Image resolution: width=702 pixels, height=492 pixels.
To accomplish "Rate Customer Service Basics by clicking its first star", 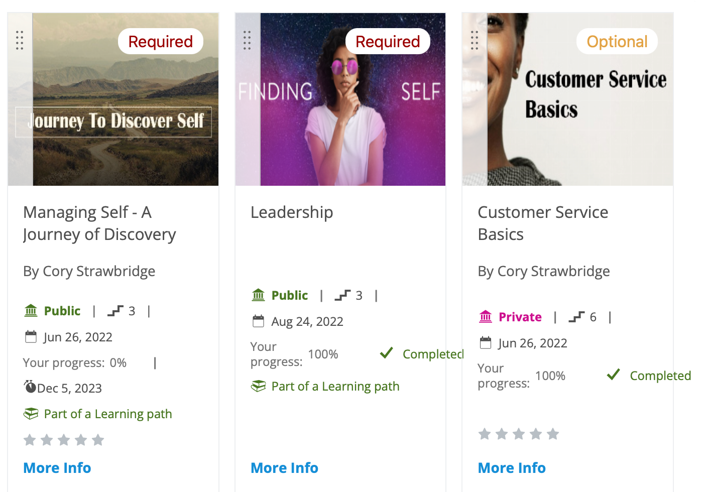I will pyautogui.click(x=485, y=433).
